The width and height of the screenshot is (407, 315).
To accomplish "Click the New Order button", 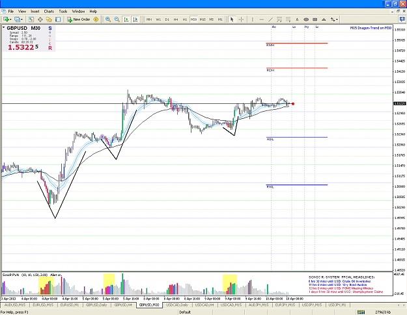I will coord(79,19).
